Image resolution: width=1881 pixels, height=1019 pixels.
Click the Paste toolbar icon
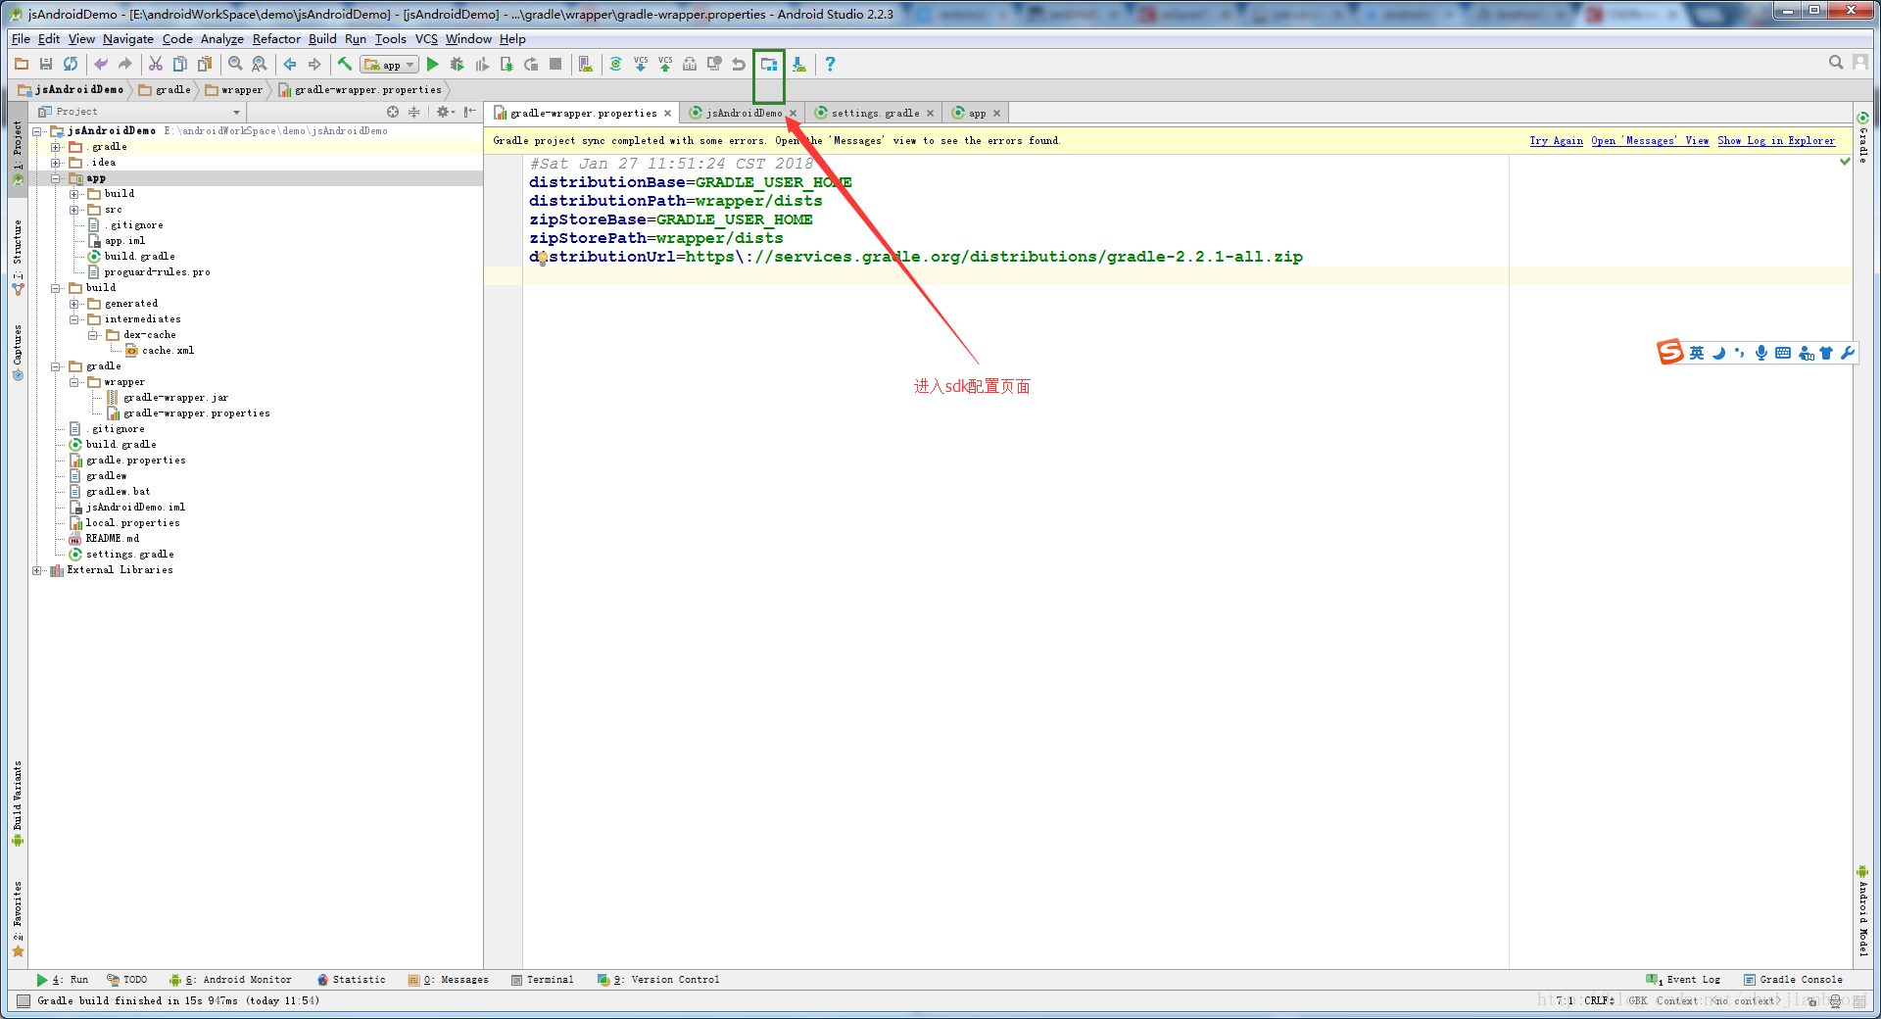[x=205, y=64]
